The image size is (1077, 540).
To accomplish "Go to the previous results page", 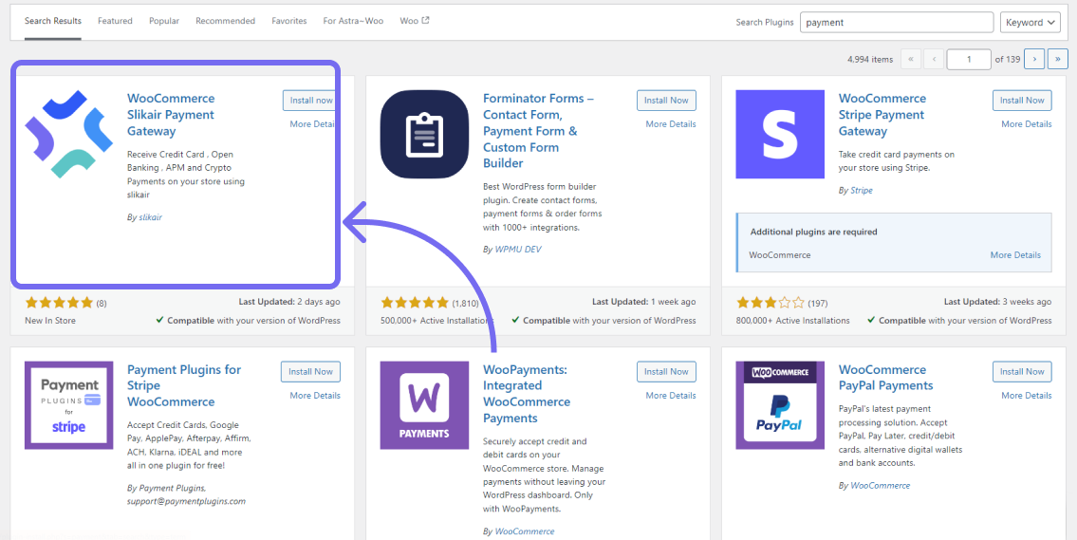I will (x=934, y=59).
